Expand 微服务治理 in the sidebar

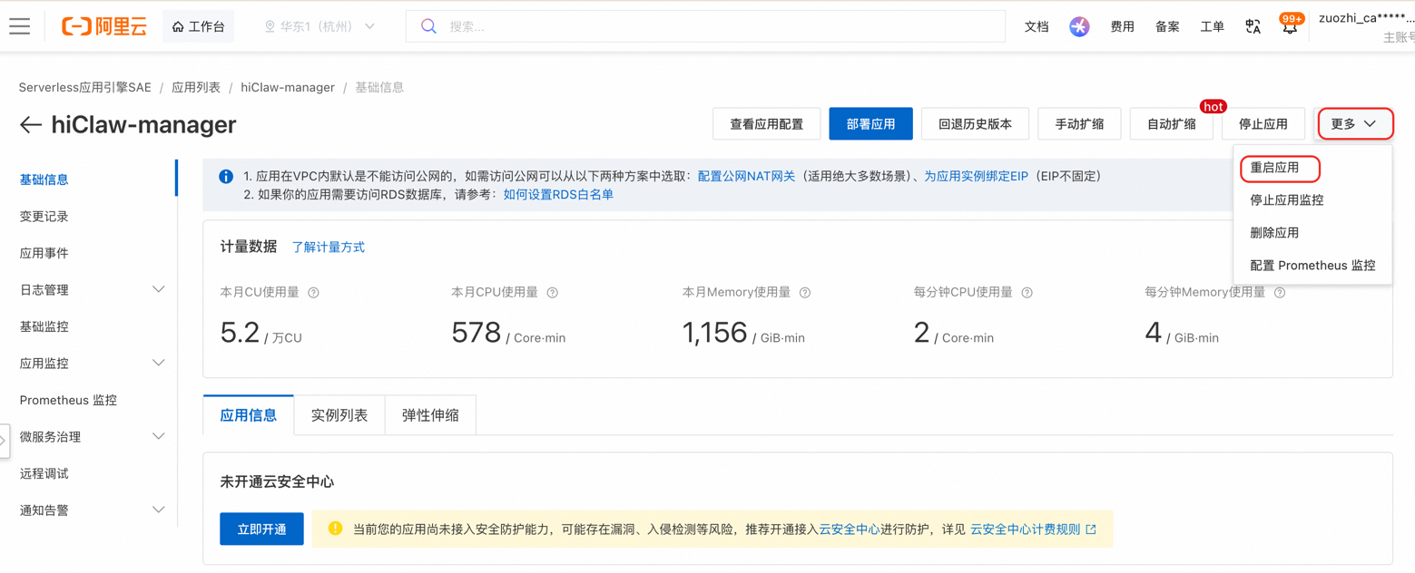pyautogui.click(x=158, y=436)
